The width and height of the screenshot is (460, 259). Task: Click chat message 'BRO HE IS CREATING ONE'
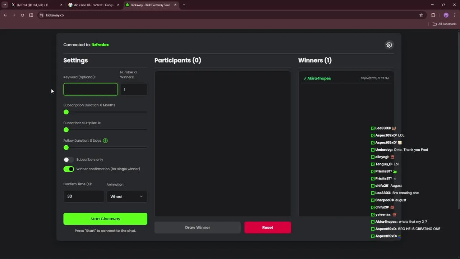pos(419,229)
